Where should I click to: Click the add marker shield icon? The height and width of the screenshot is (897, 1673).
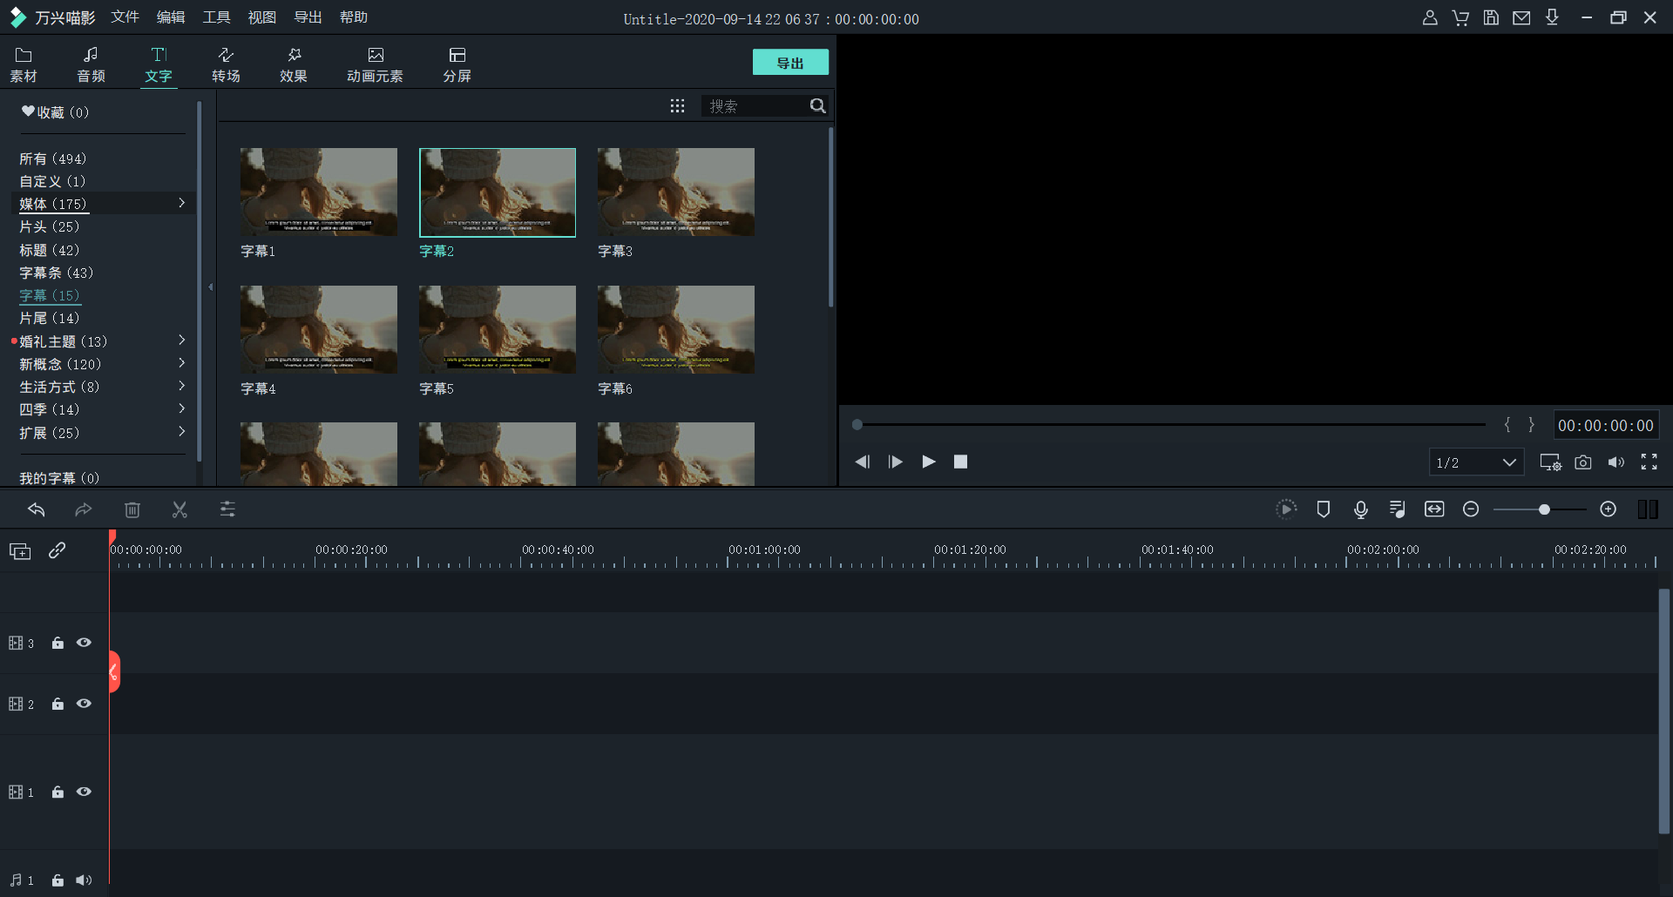click(x=1323, y=509)
